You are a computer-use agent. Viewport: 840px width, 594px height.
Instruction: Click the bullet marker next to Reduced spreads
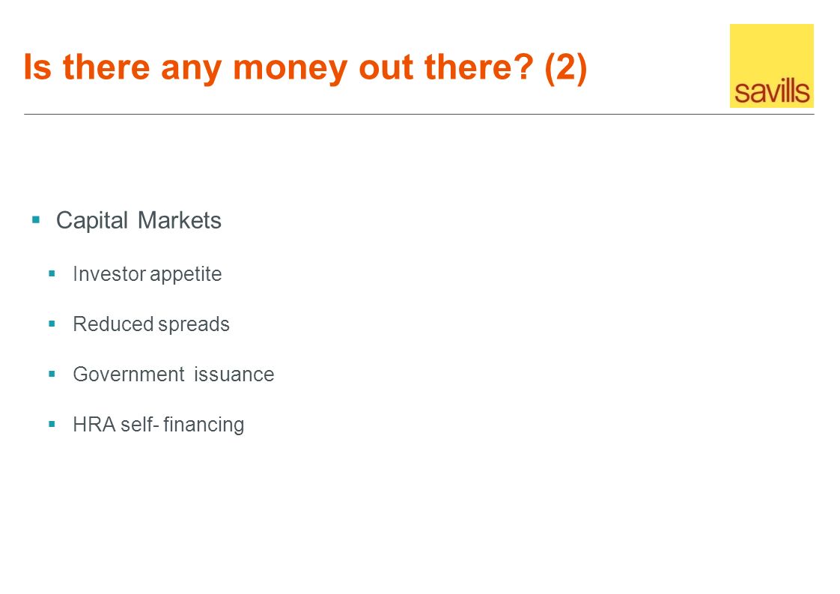(52, 324)
